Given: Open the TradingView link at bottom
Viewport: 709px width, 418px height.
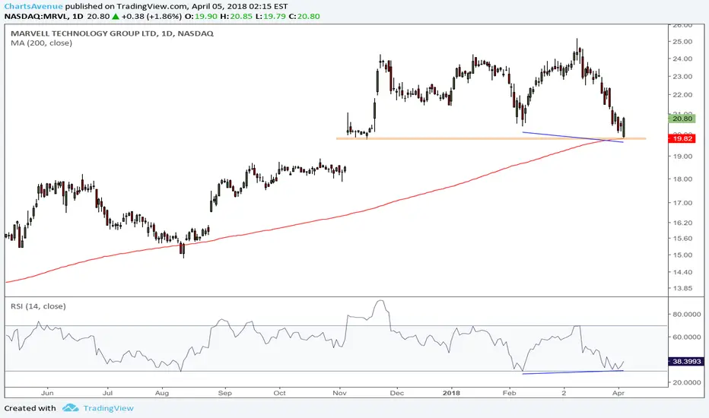Looking at the screenshot, I should pyautogui.click(x=109, y=408).
